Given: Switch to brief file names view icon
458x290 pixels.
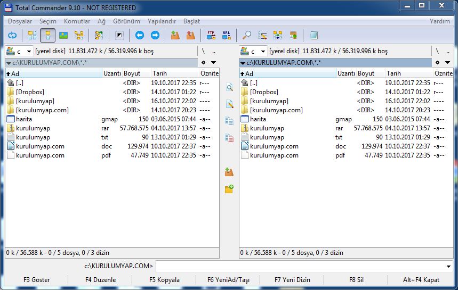Looking at the screenshot, I should 32,36.
